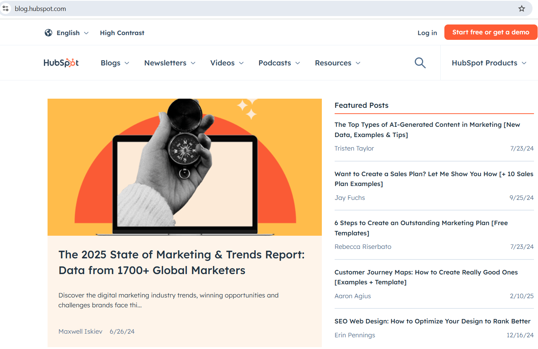Viewport: 538px width, 349px height.
Task: Click the 'Discover the digital marketing industry' excerpt
Action: [x=169, y=300]
